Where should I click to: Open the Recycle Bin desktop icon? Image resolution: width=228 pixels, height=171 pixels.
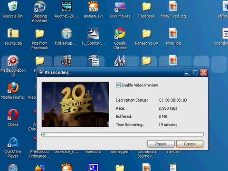pos(13,9)
